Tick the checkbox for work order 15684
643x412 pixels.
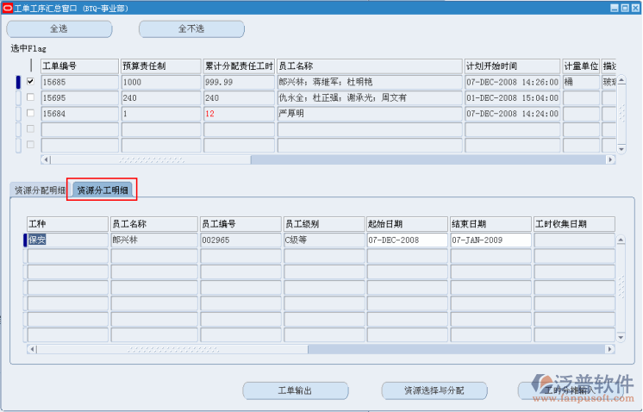(30, 113)
